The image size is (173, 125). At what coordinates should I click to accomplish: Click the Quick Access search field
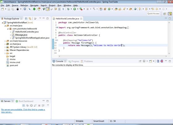pyautogui.click(x=153, y=14)
